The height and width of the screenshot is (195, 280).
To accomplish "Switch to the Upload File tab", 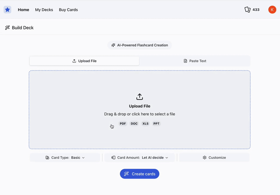I will tap(84, 61).
